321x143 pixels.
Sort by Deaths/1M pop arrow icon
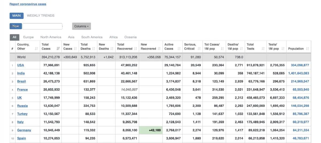click(241, 49)
